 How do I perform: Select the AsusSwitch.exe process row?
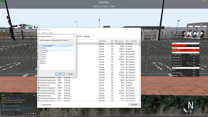click(88, 96)
